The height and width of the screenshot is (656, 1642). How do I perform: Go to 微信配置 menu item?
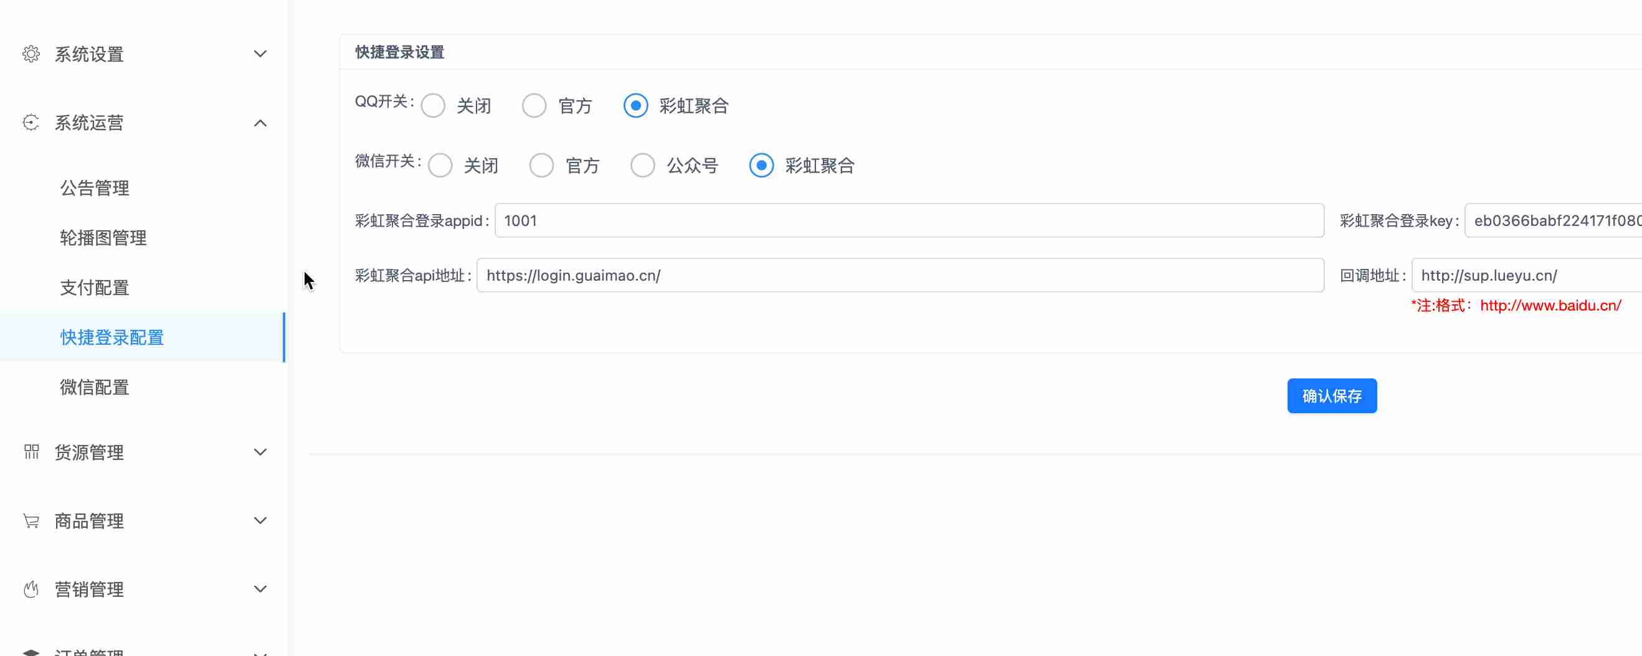click(94, 387)
